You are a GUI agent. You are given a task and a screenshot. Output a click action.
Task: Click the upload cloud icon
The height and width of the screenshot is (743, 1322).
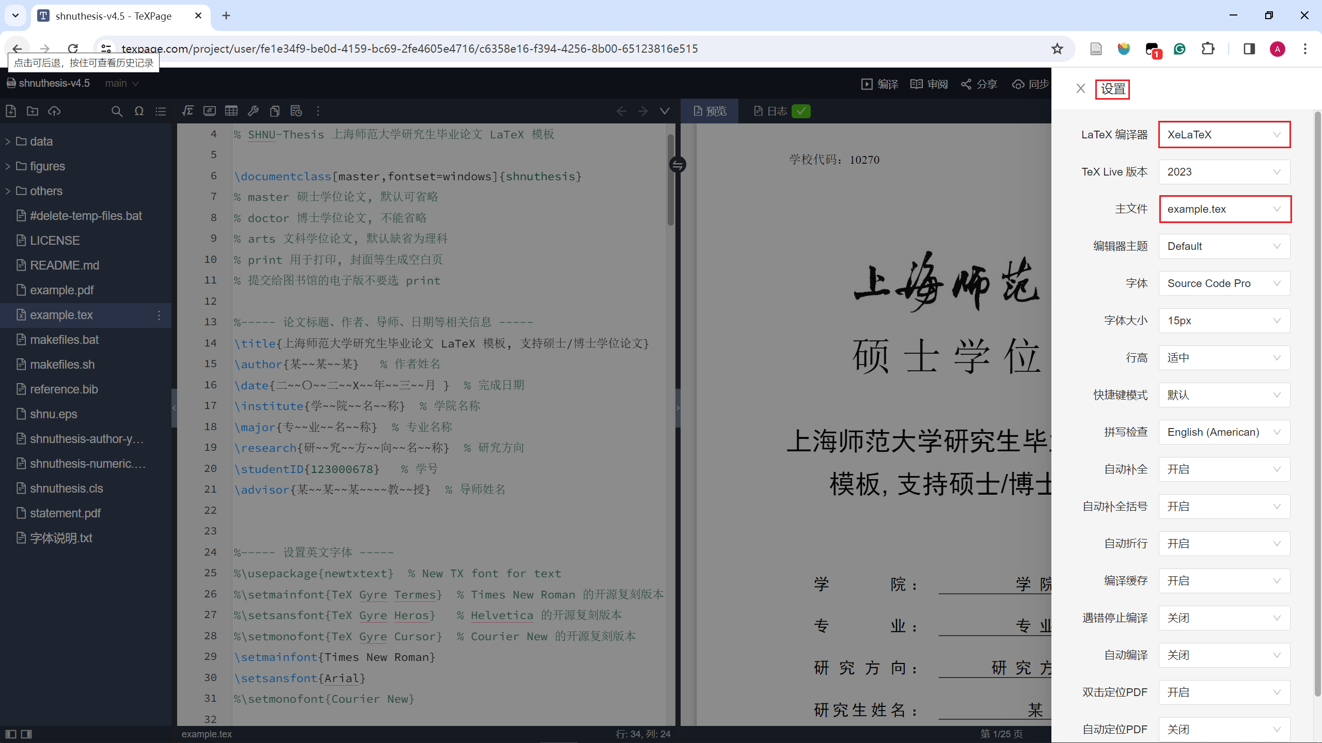point(54,111)
